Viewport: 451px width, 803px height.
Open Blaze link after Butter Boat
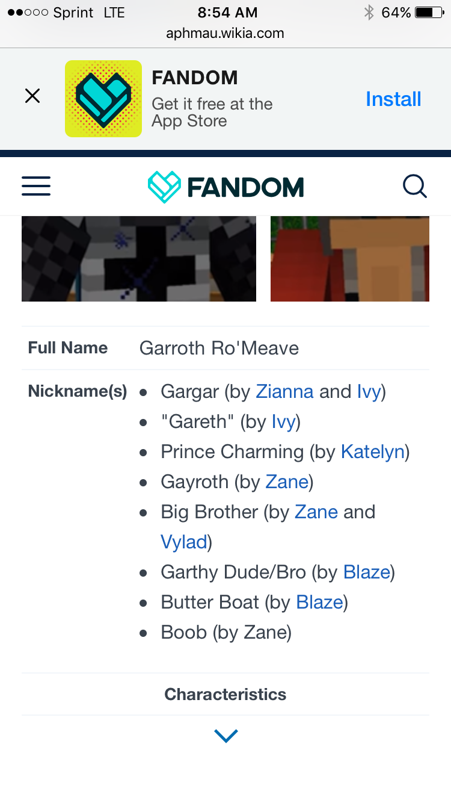tap(319, 602)
